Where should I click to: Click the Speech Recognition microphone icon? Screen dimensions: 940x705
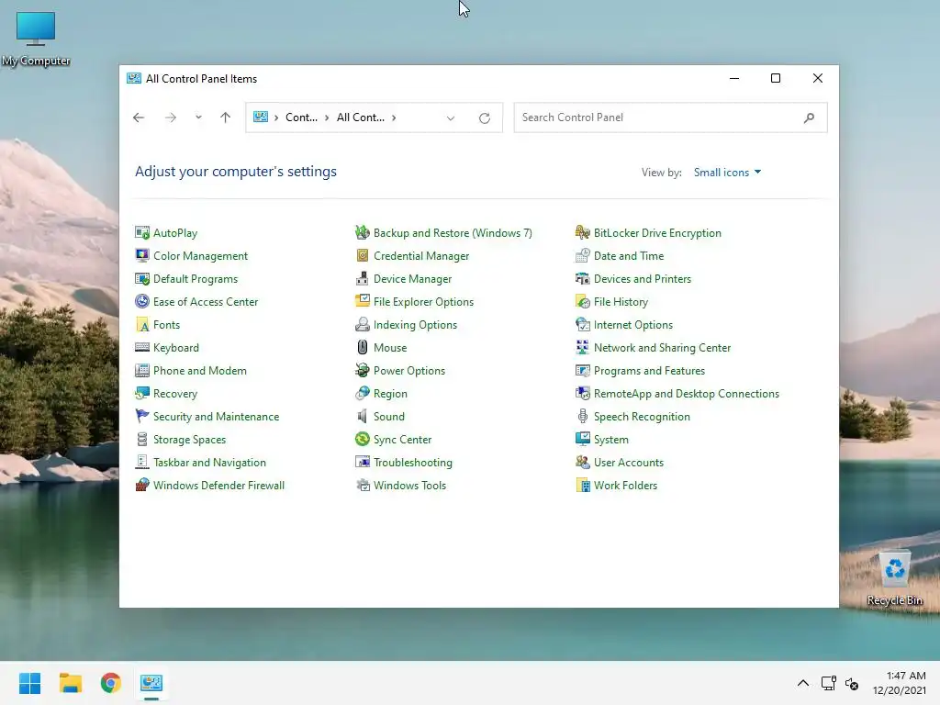[x=583, y=416]
